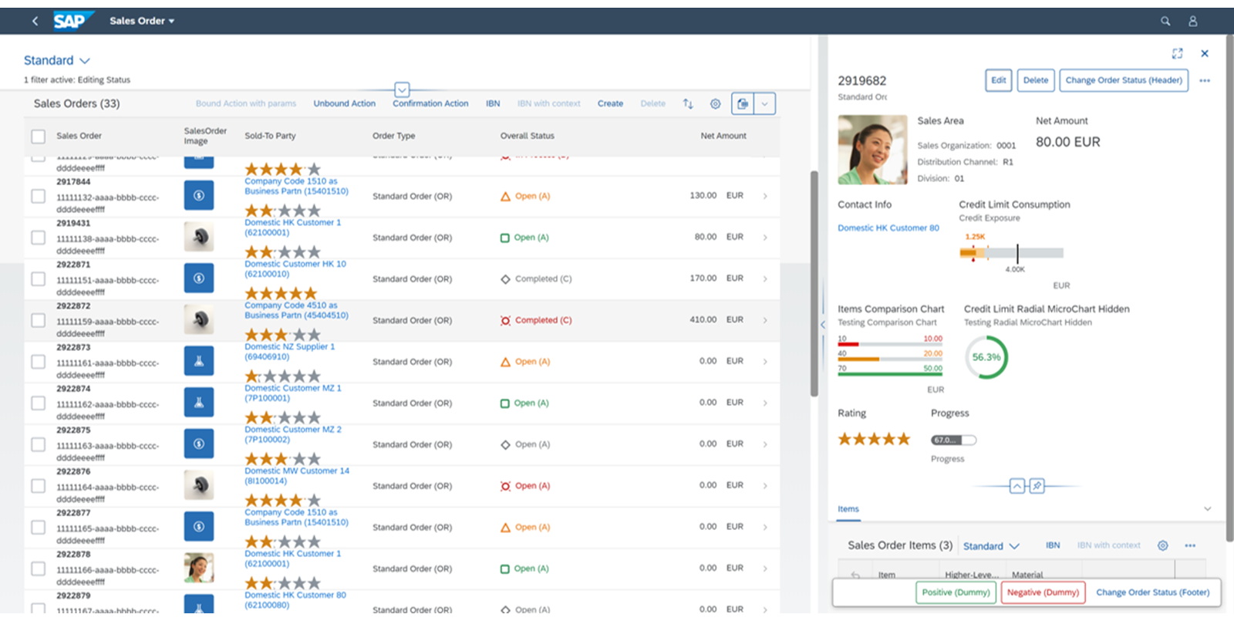Click the detail panel contact photo
This screenshot has height=621, width=1234.
[872, 150]
